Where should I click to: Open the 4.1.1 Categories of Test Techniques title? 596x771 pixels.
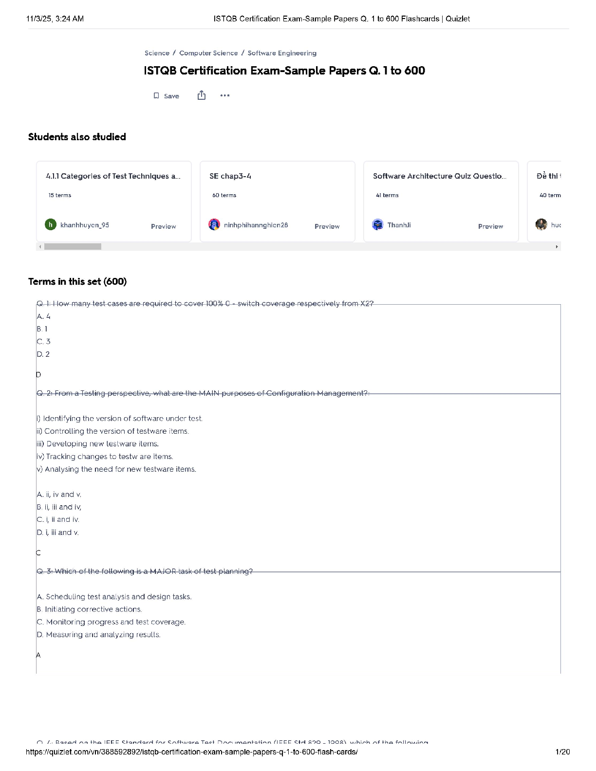point(113,176)
